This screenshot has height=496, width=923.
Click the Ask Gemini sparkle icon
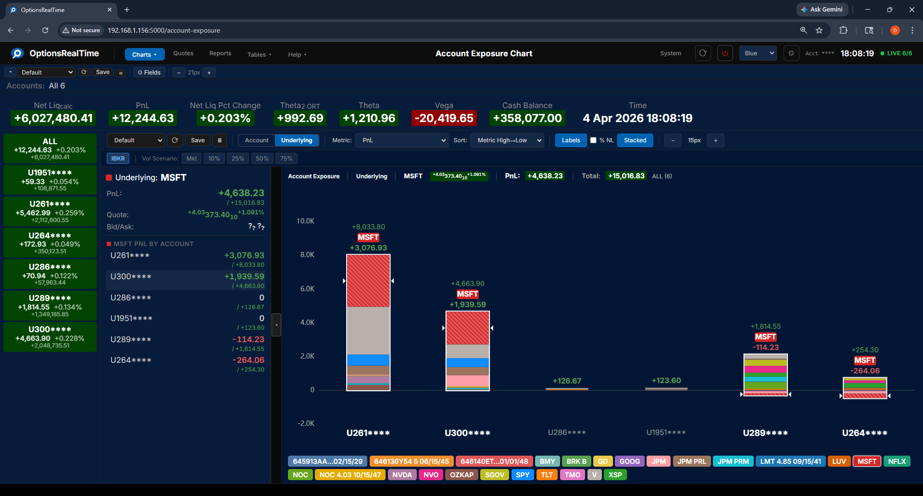[804, 10]
